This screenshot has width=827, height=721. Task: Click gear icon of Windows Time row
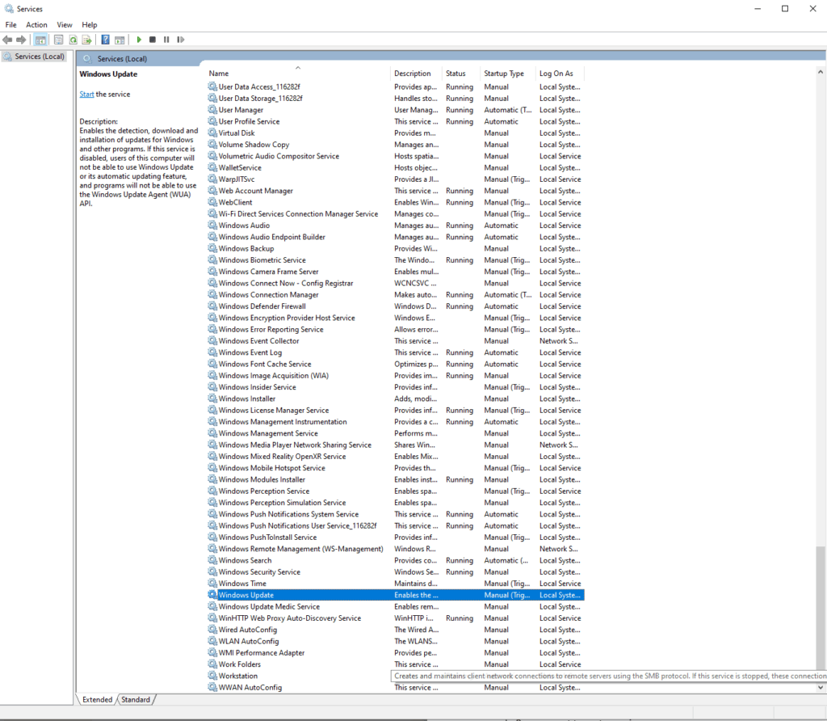point(212,584)
